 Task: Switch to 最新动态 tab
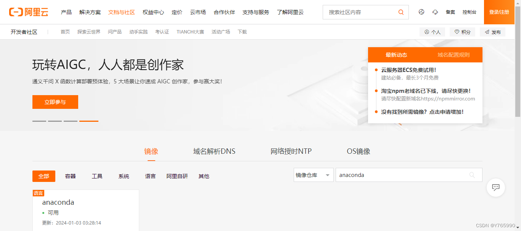click(x=396, y=55)
